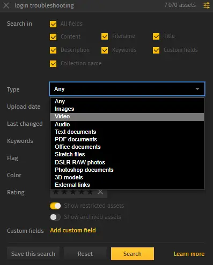Run the search with yellow Search button
Image resolution: width=213 pixels, height=265 pixels.
click(133, 254)
